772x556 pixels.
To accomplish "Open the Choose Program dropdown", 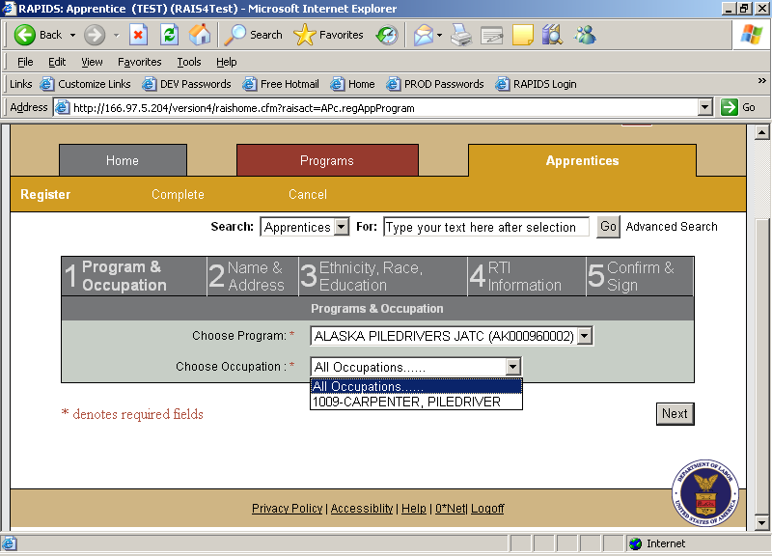I will pos(585,336).
